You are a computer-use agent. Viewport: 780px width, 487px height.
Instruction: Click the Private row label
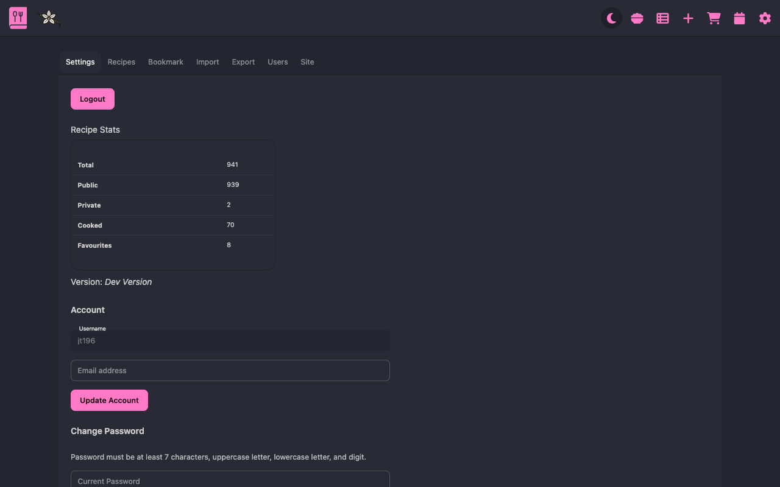click(89, 205)
